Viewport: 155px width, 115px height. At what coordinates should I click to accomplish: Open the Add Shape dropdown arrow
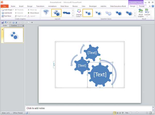(13, 10)
